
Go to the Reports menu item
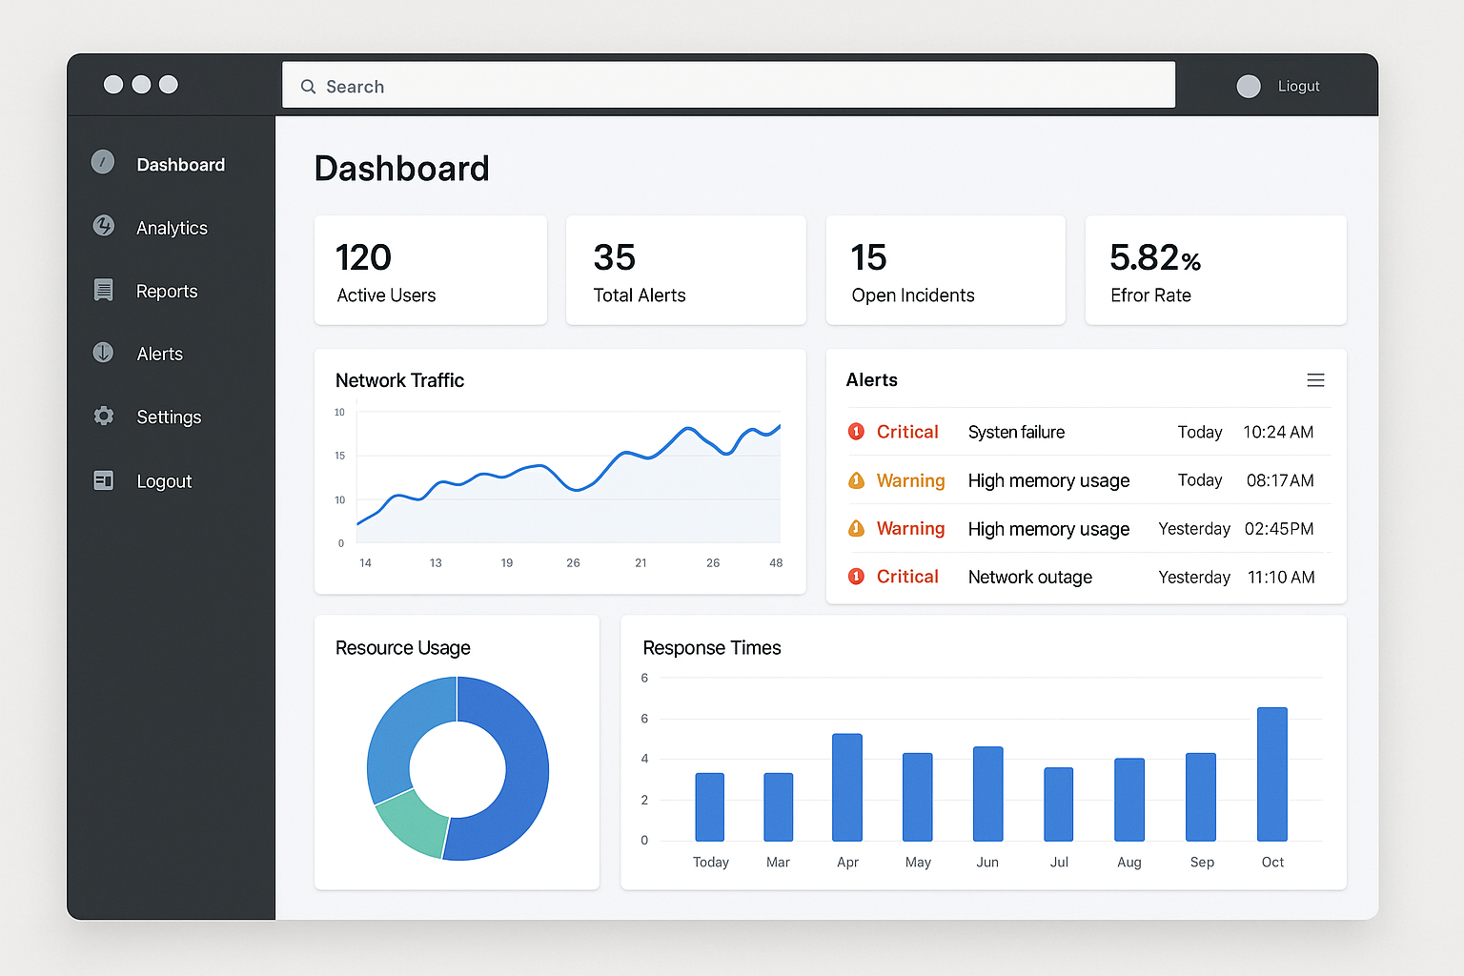click(167, 292)
